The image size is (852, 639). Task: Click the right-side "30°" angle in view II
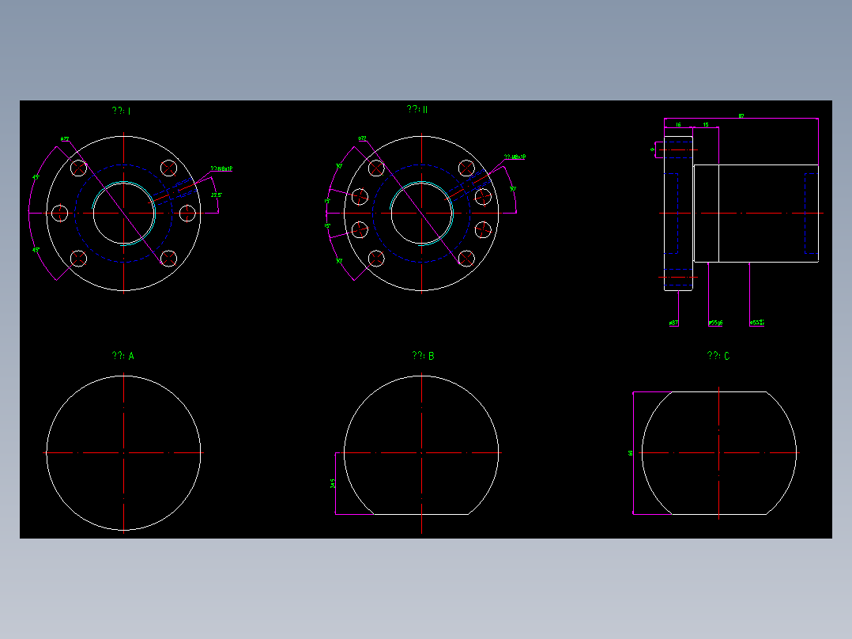[x=512, y=189]
